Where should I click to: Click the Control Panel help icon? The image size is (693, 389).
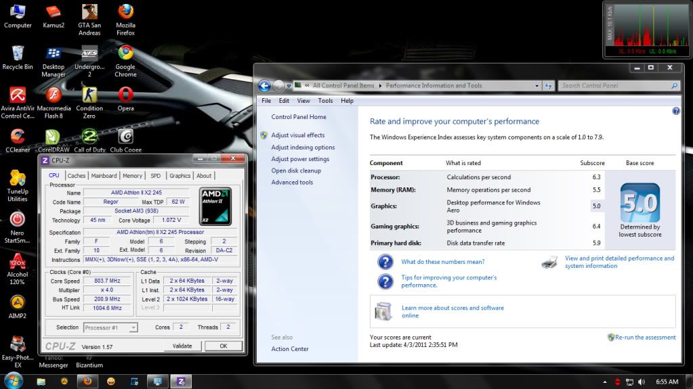[x=676, y=111]
